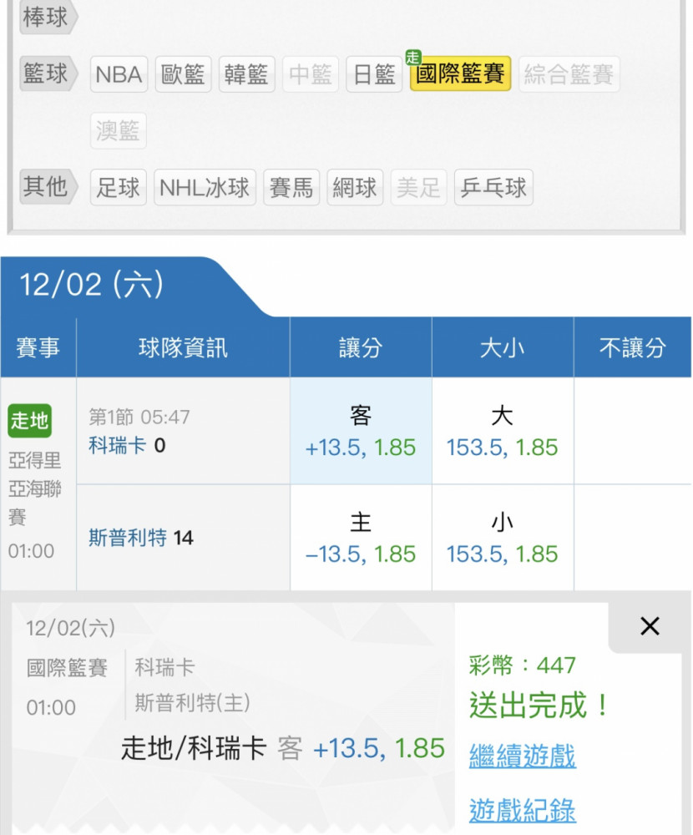The image size is (693, 835).
Task: Open the NHL冰球 category
Action: pos(205,187)
